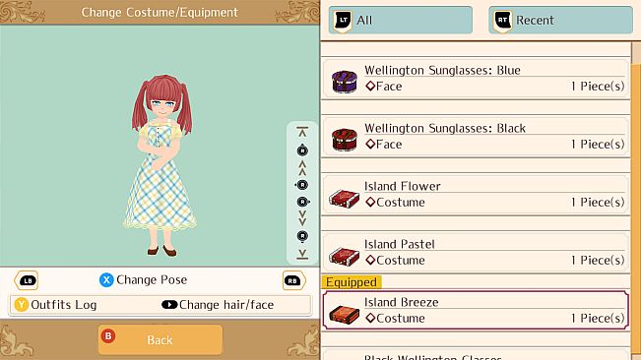
Task: Click the character preview model
Action: click(x=160, y=165)
